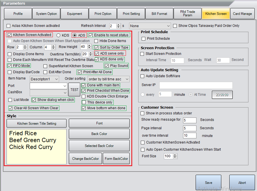Enable List Mode checkbox
Screen dimensions: 257x191
[10, 100]
